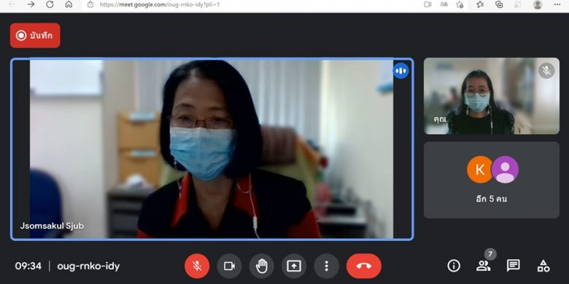
Task: Show participants list with 7 badge
Action: [484, 266]
